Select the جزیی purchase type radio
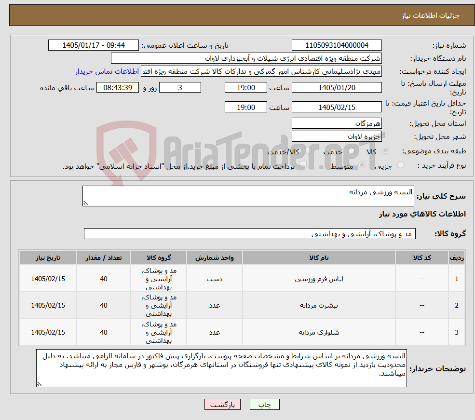The height and width of the screenshot is (420, 475). pyautogui.click(x=401, y=165)
